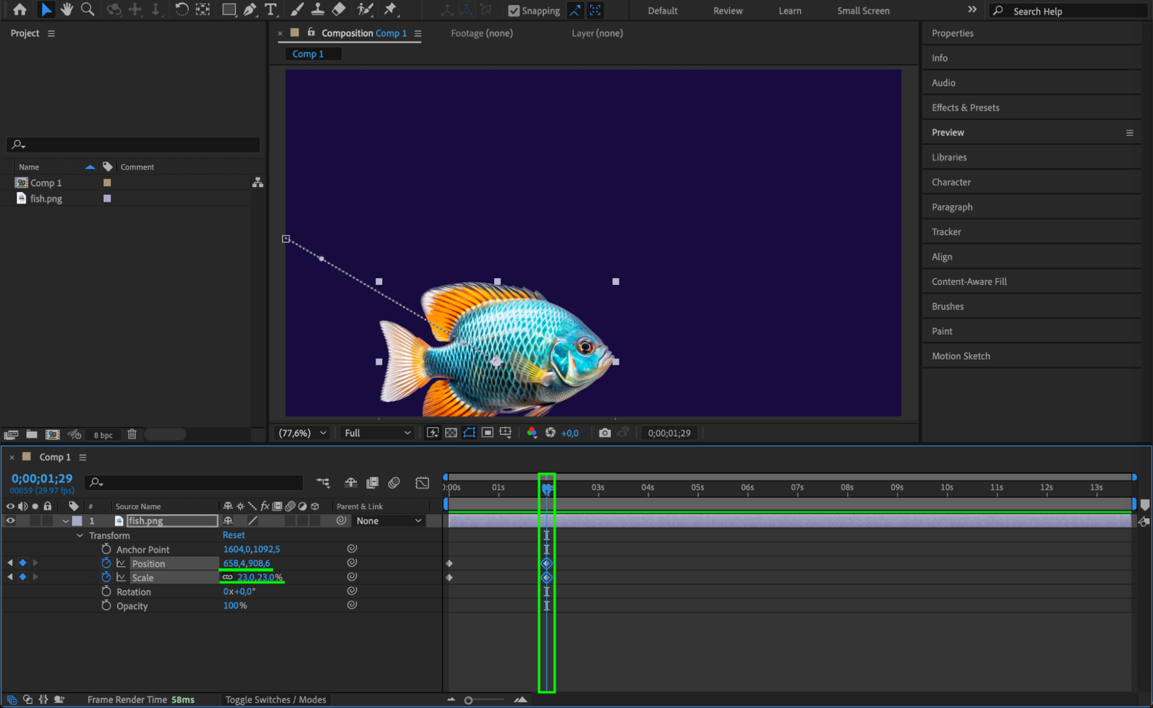Click the Take Snapshot camera icon
This screenshot has height=708, width=1153.
[x=604, y=433]
